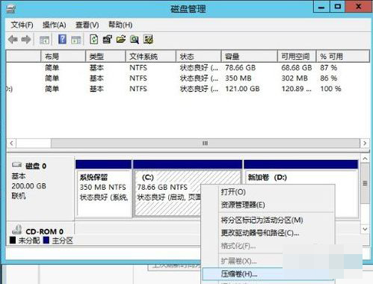This screenshot has width=373, height=284.
Task: Sort by the 布局 column header
Action: pos(63,57)
